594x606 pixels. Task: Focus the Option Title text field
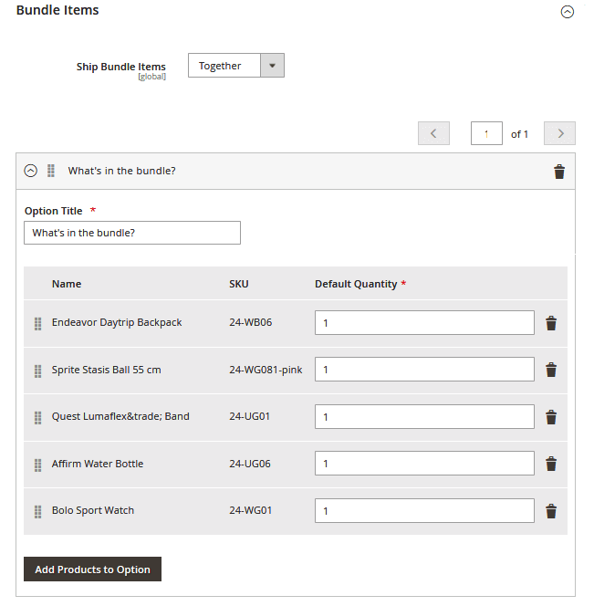pyautogui.click(x=132, y=233)
